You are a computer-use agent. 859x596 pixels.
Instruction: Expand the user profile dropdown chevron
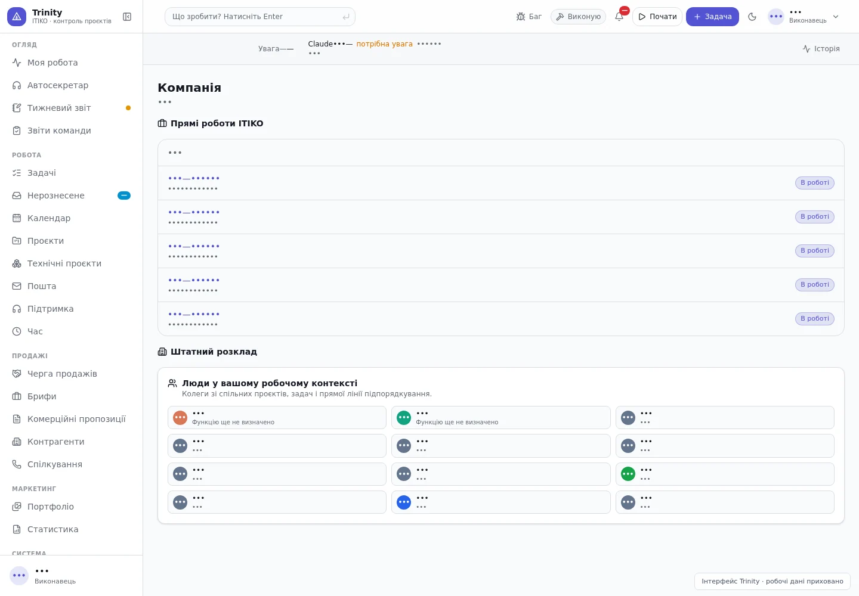coord(836,17)
